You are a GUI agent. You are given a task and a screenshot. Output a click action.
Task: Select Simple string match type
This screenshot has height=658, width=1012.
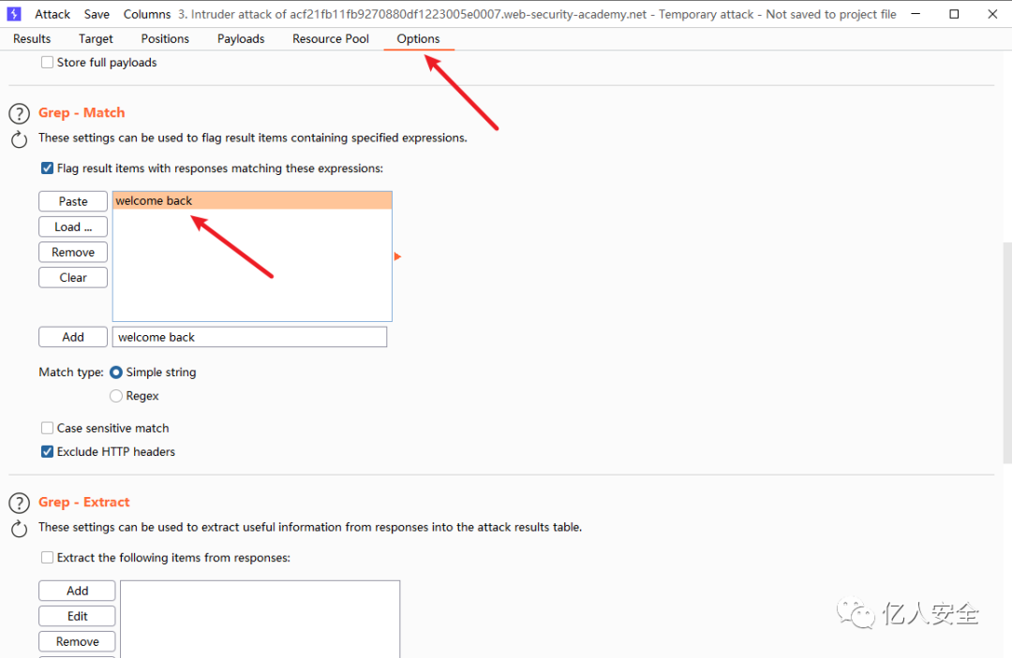pyautogui.click(x=116, y=373)
